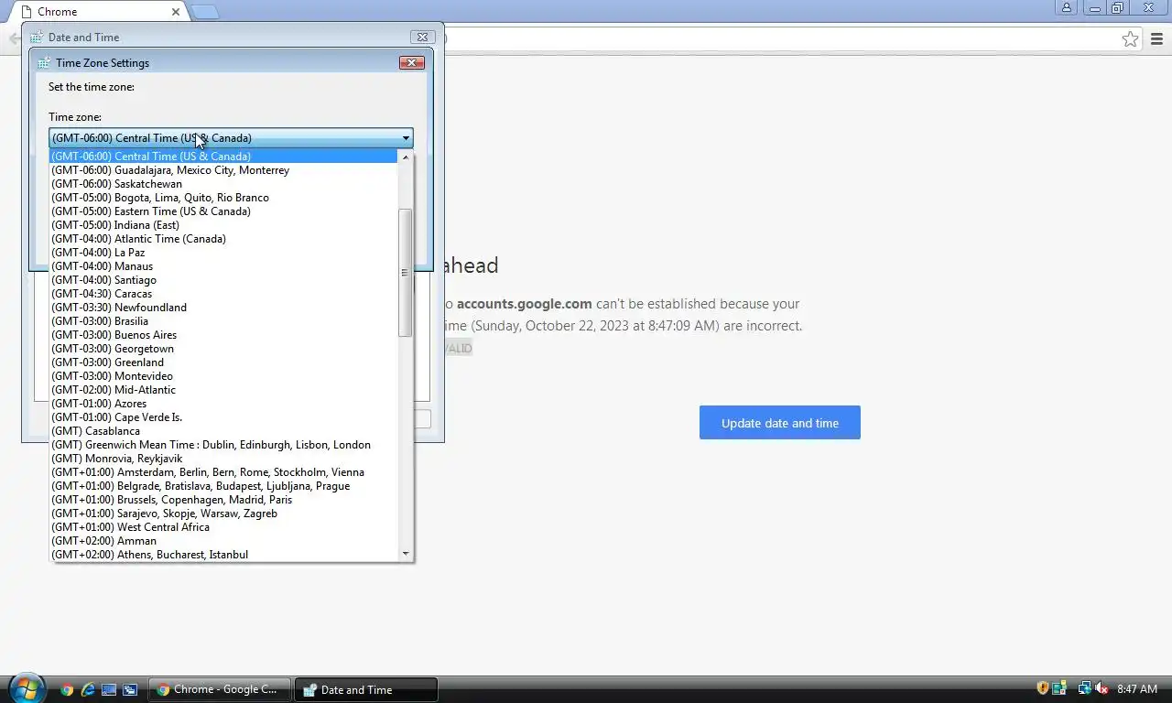
Task: Switch to Chrome taskbar button
Action: [x=220, y=689]
